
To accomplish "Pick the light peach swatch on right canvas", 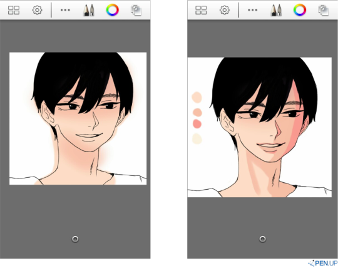I will [x=197, y=97].
